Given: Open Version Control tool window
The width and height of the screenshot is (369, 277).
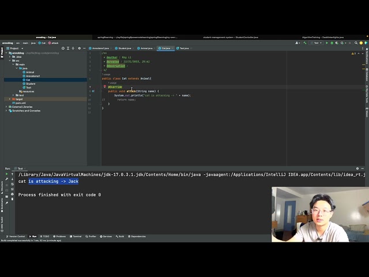Looking at the screenshot, I should click(16, 236).
